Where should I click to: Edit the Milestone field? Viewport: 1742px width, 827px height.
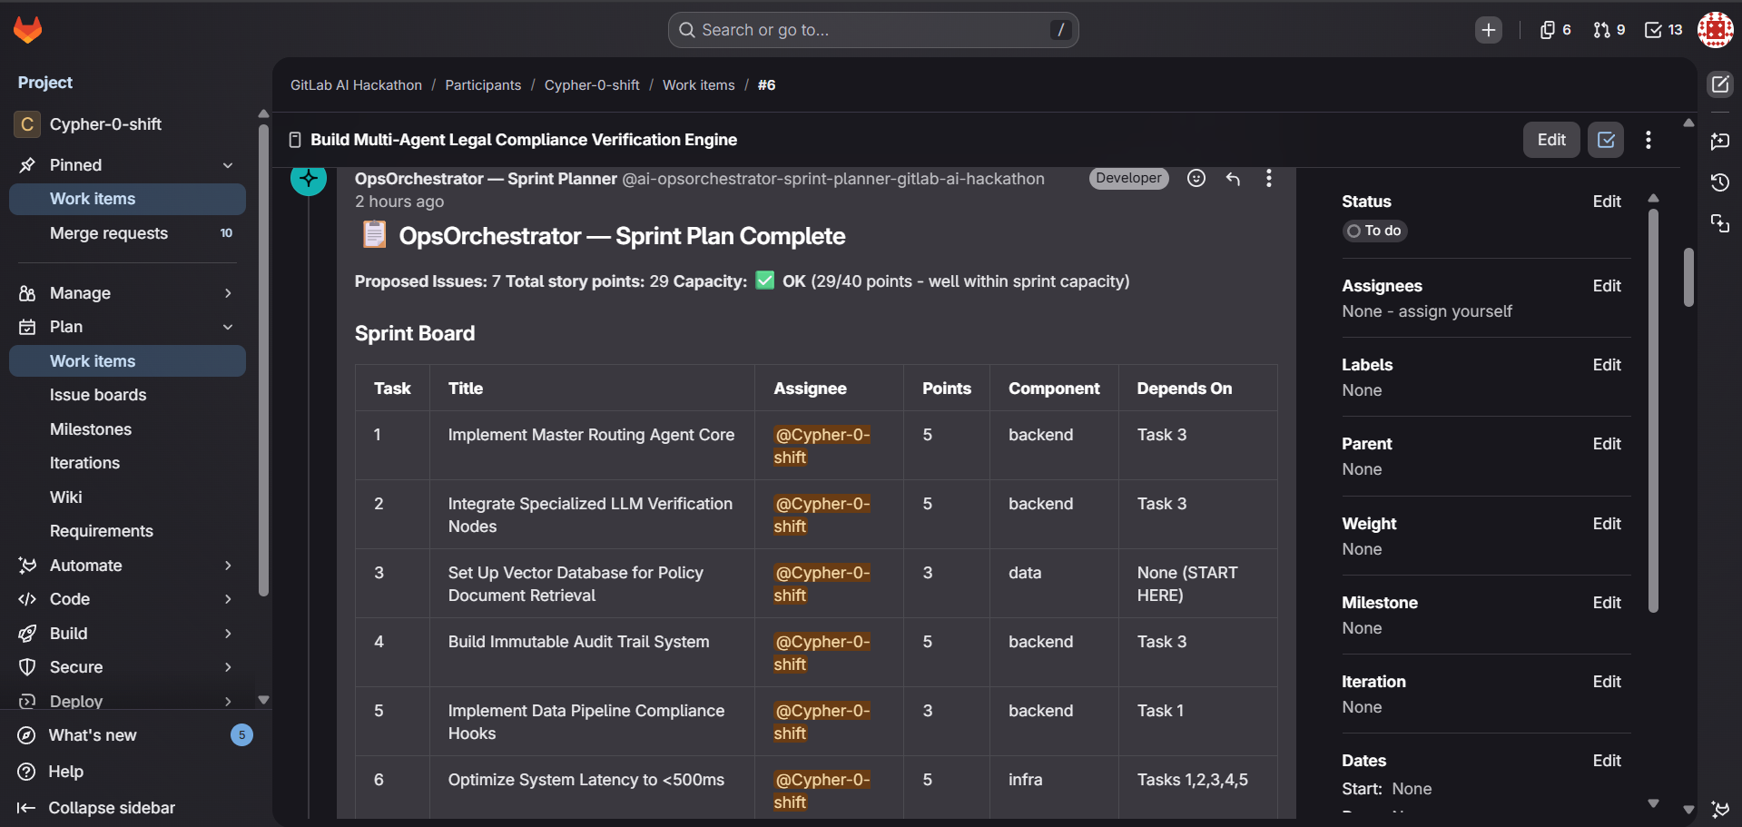(x=1607, y=603)
